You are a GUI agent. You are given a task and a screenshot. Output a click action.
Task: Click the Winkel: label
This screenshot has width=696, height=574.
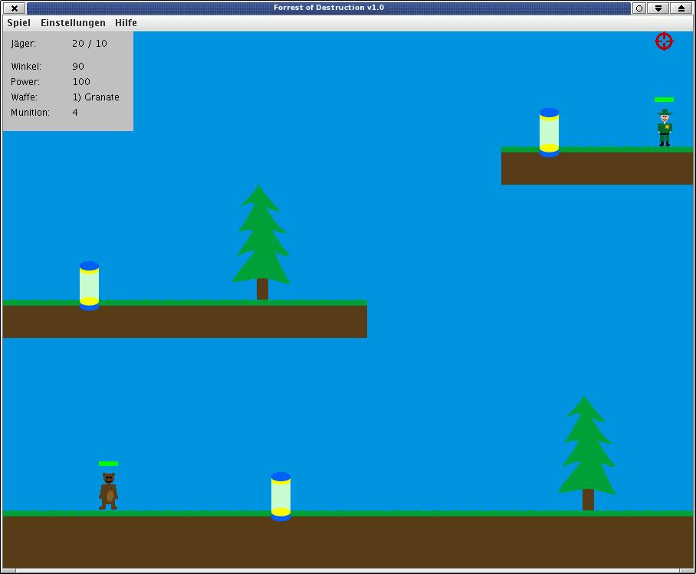[x=26, y=66]
